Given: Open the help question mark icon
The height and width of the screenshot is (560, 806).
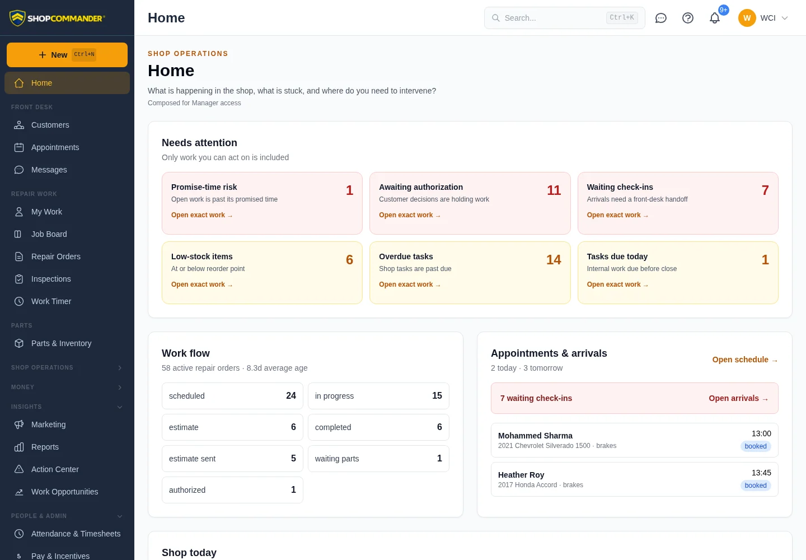Looking at the screenshot, I should click(x=688, y=18).
